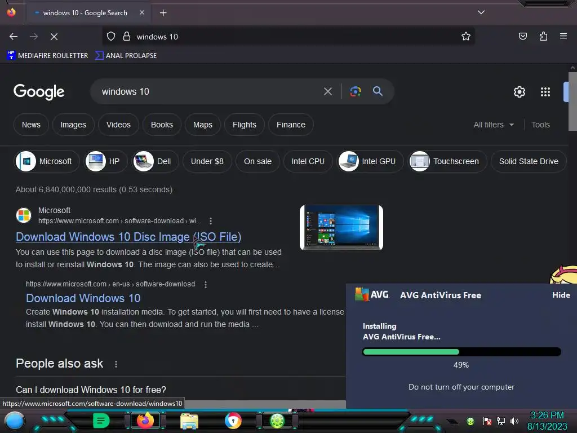Apply the Touchscreen filter chip
This screenshot has height=433, width=577.
(x=448, y=161)
